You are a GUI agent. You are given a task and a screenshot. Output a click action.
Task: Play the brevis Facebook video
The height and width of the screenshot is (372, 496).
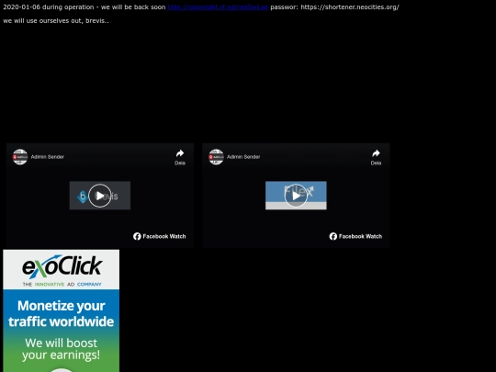[x=99, y=196]
